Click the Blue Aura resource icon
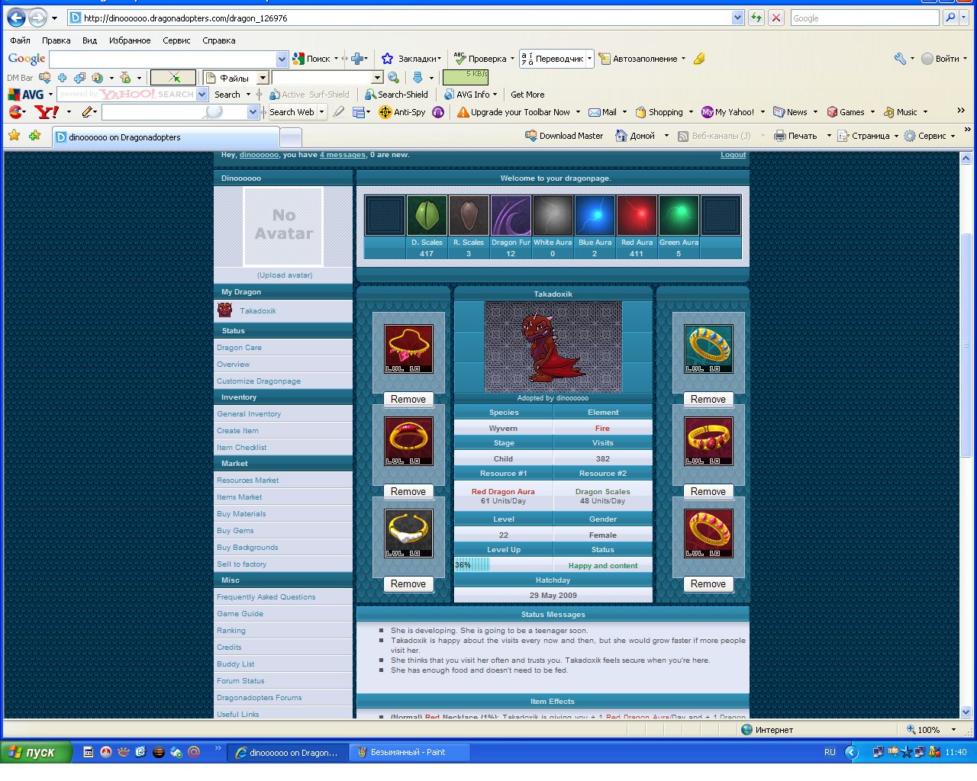Viewport: 977px width, 781px height. click(595, 216)
